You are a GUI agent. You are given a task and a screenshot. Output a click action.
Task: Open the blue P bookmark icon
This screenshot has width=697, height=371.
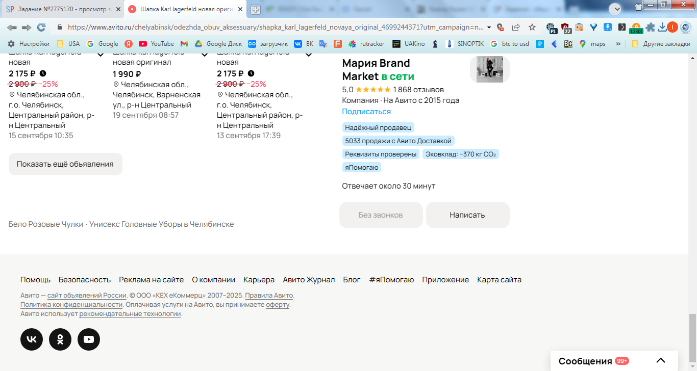pos(540,44)
